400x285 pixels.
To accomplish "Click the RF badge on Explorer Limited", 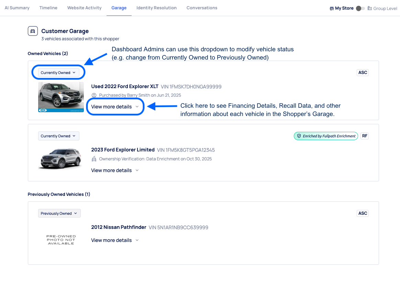I will click(x=365, y=136).
